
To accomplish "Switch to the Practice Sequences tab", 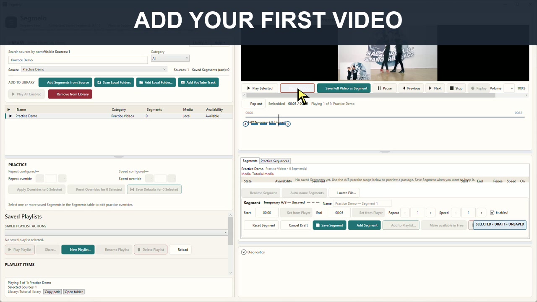I will [275, 161].
